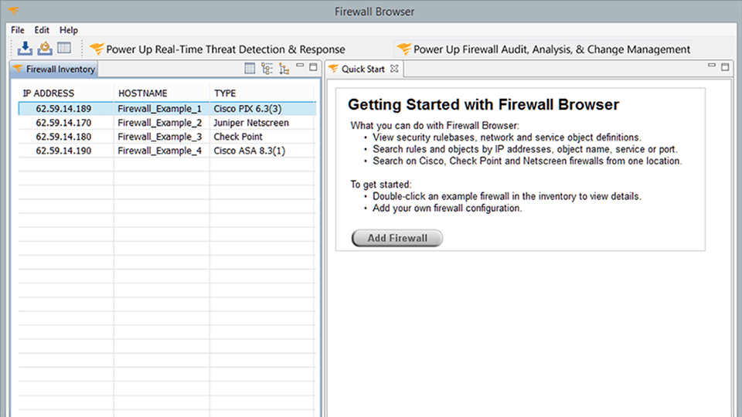The image size is (742, 417).
Task: Select IP address 62.59.14.180
Action: (63, 137)
